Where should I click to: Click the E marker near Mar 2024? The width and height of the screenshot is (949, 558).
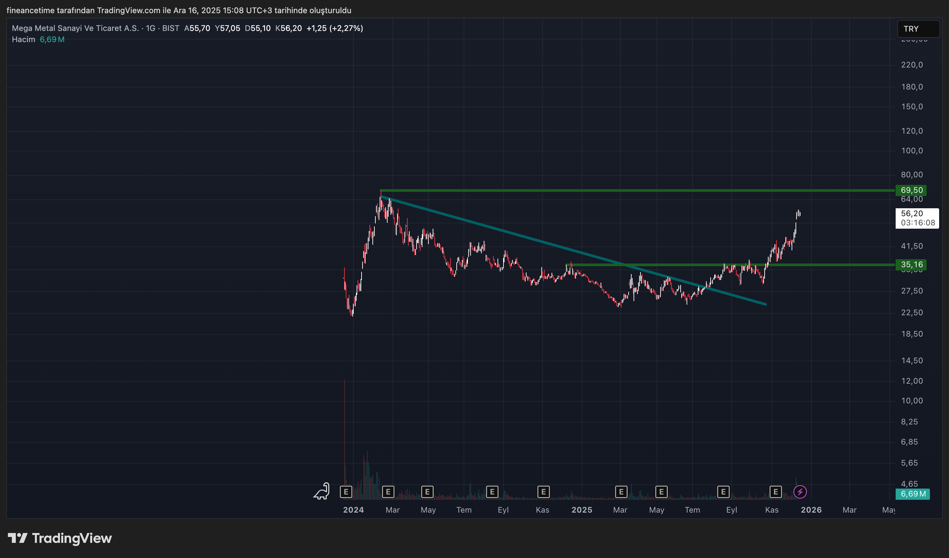[x=388, y=492]
